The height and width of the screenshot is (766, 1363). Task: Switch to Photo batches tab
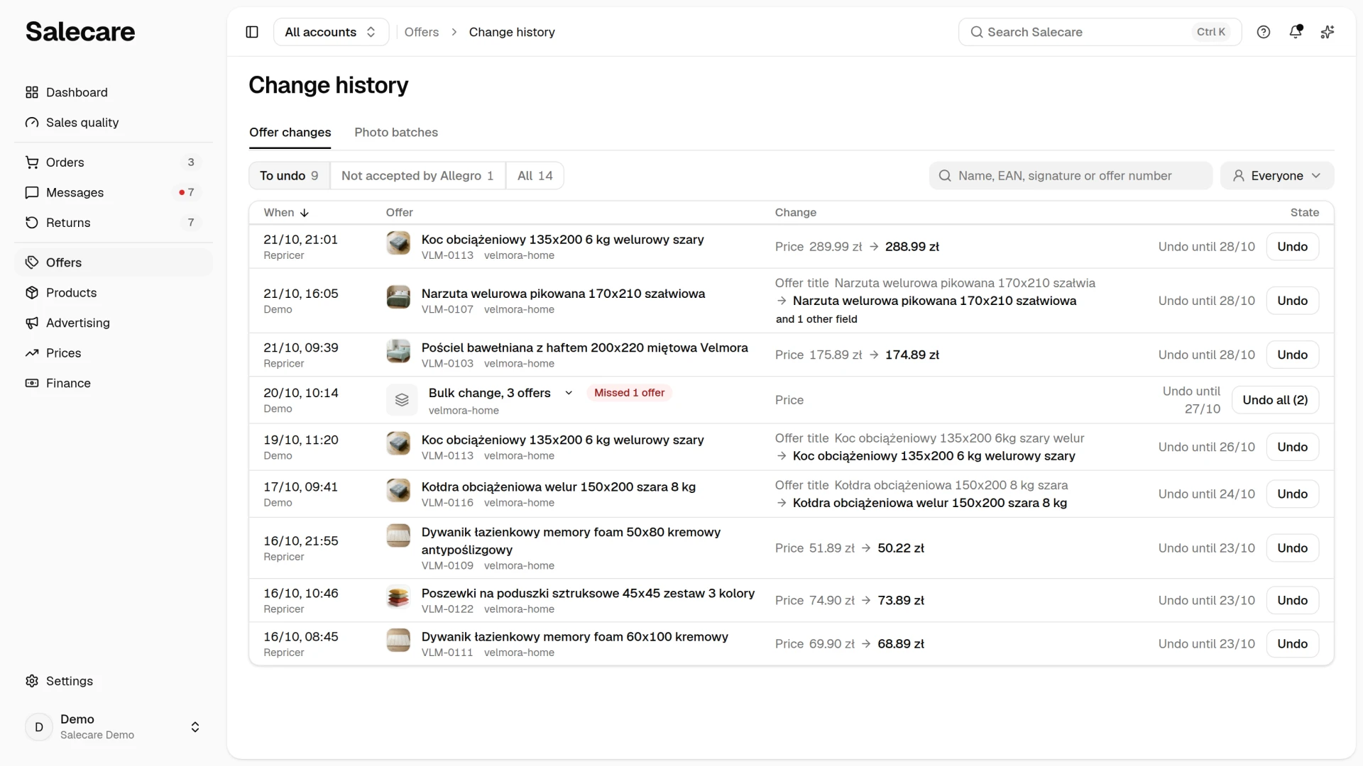click(396, 133)
